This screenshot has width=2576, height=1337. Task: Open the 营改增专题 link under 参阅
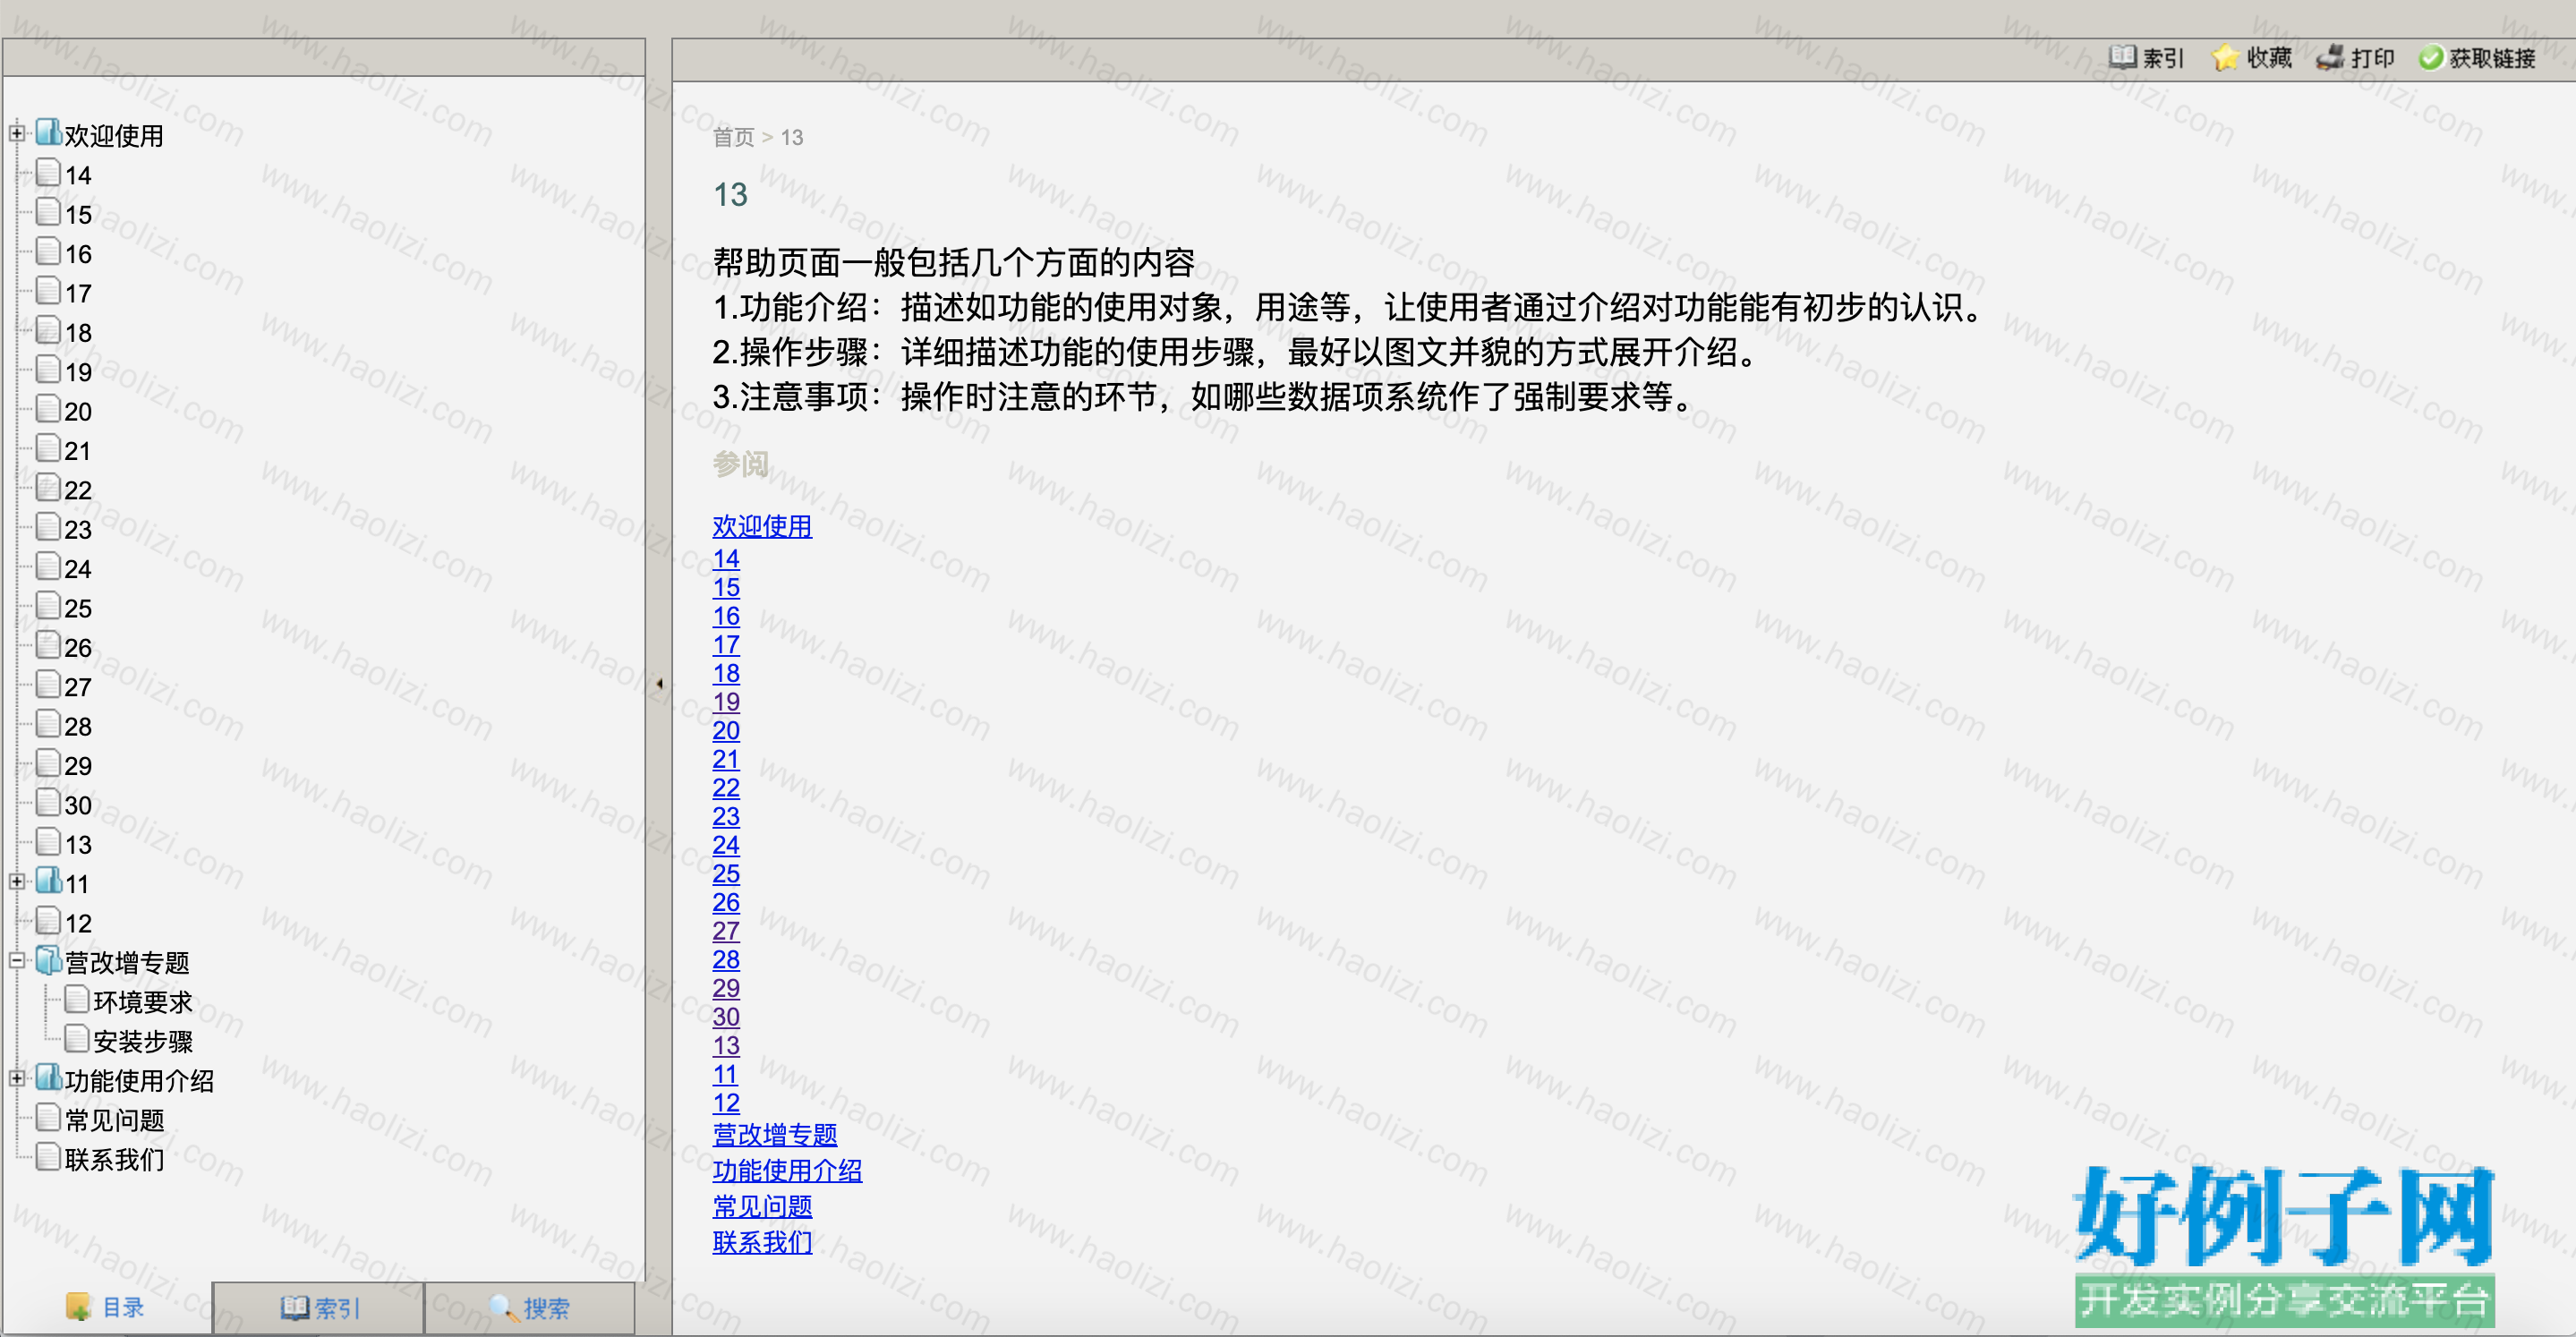click(775, 1134)
